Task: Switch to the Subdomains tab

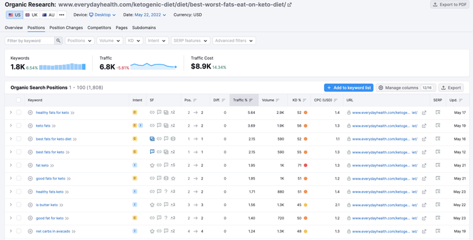Action: pyautogui.click(x=144, y=28)
